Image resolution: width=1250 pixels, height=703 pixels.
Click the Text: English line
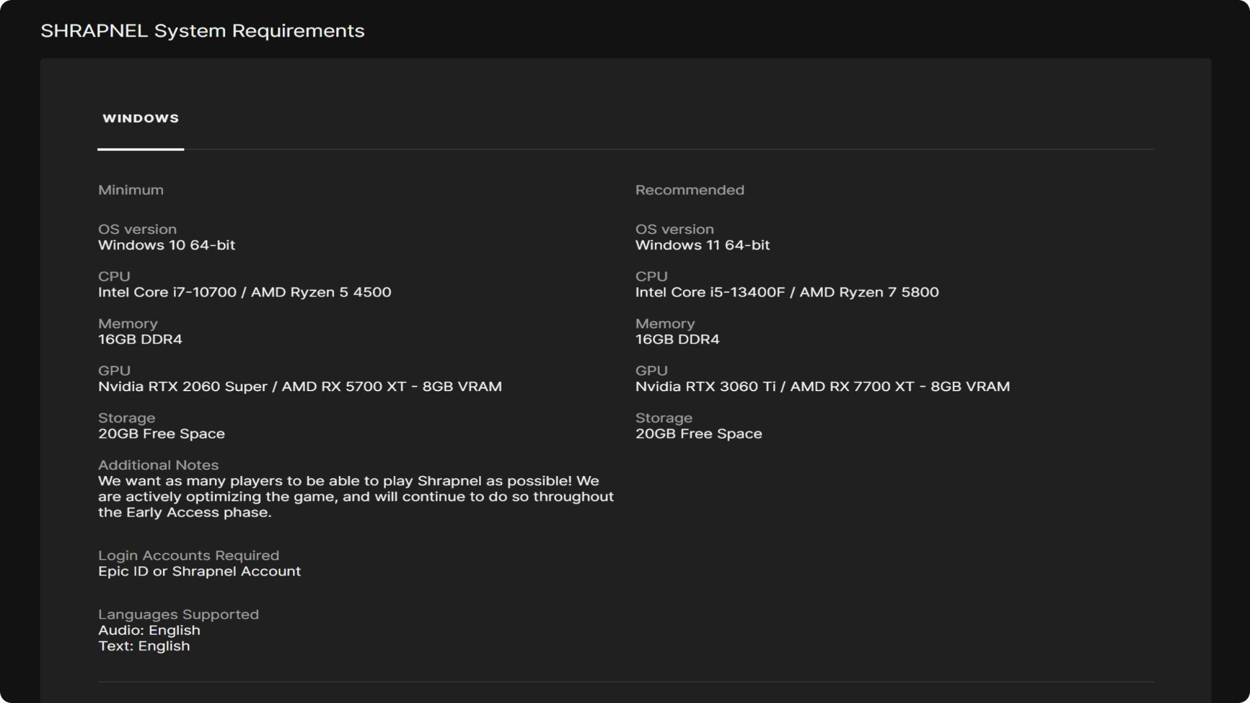pyautogui.click(x=143, y=646)
